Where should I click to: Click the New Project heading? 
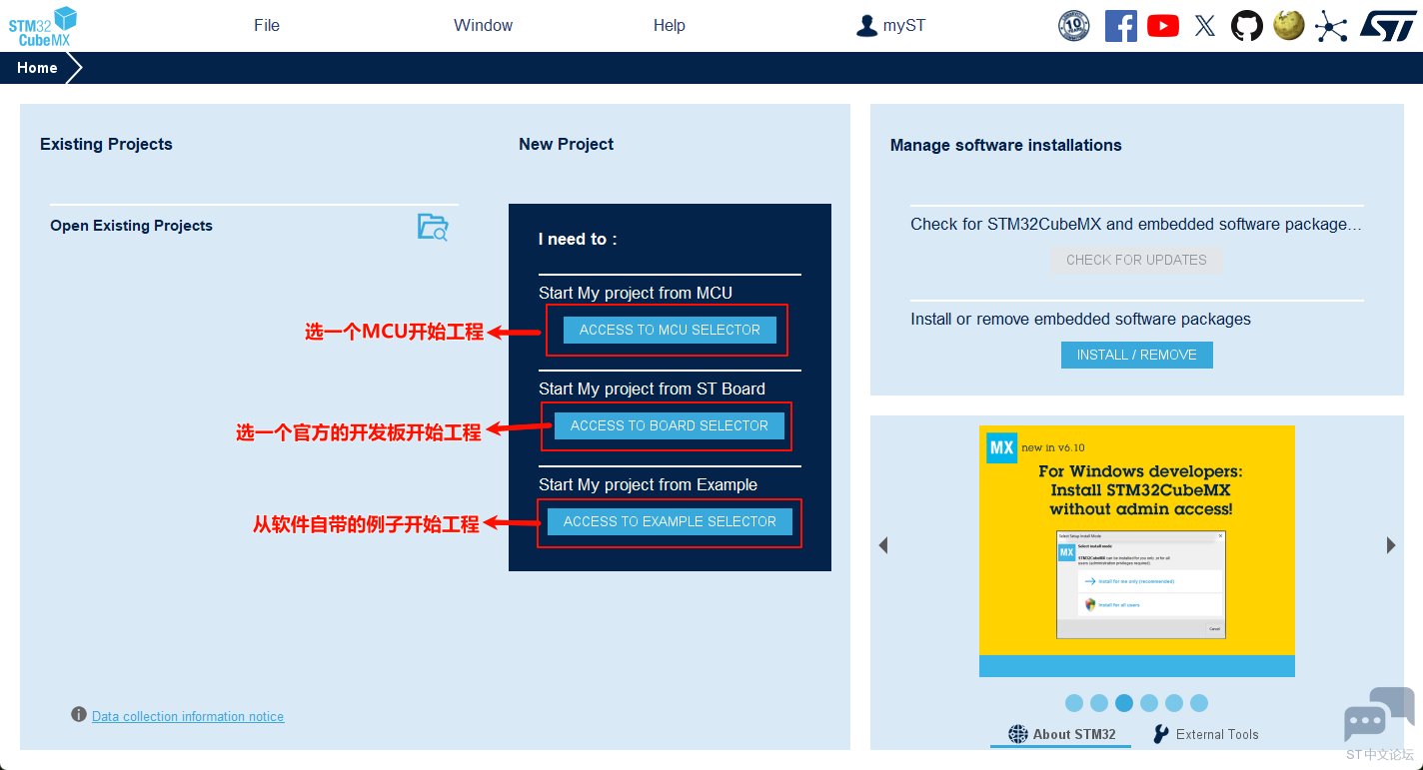[566, 144]
